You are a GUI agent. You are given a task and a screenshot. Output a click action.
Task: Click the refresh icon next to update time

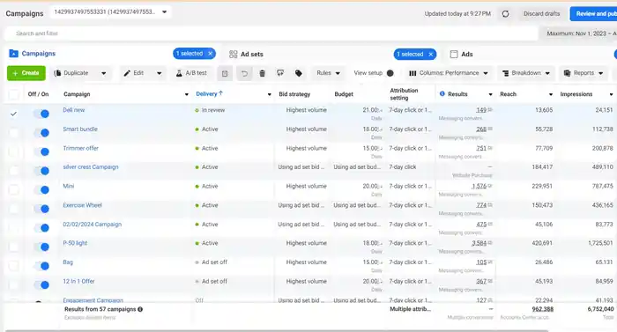[x=505, y=14]
